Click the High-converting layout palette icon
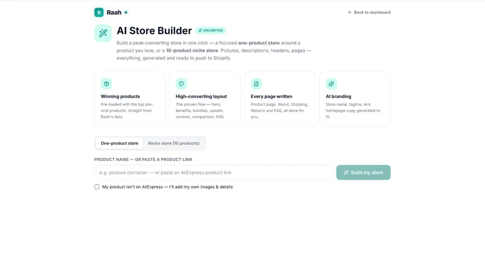Viewport: 485px width, 272px height. pos(181,83)
